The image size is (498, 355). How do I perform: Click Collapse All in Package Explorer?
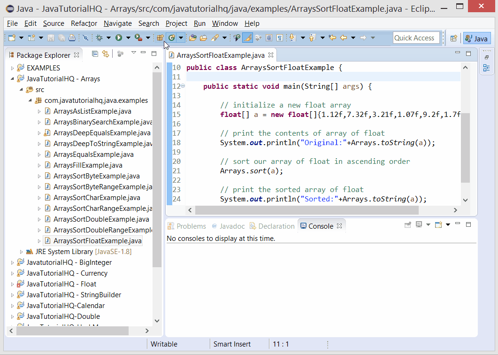(x=95, y=54)
